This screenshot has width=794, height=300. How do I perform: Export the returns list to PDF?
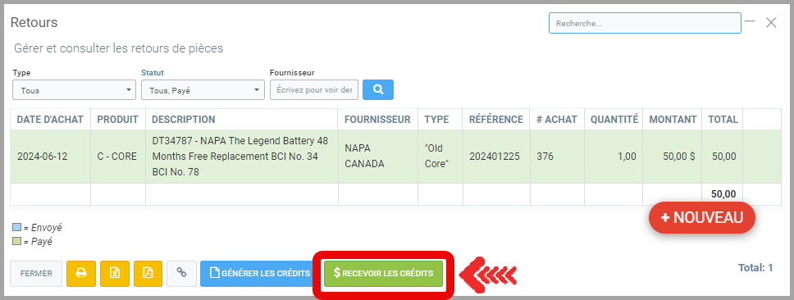148,274
